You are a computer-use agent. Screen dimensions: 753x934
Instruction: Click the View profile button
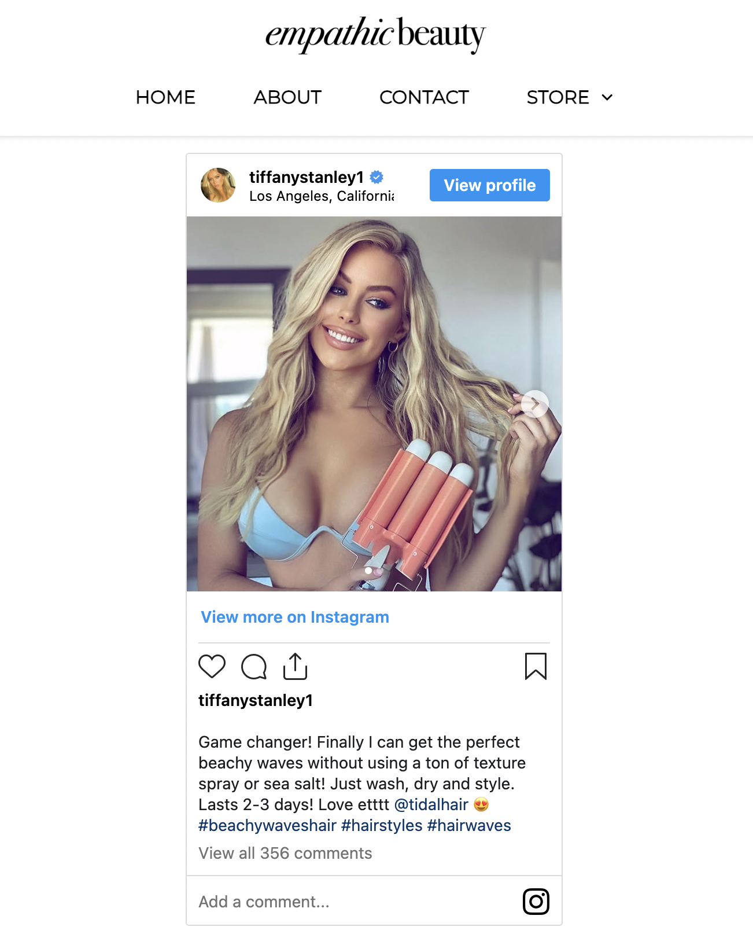[x=490, y=185]
